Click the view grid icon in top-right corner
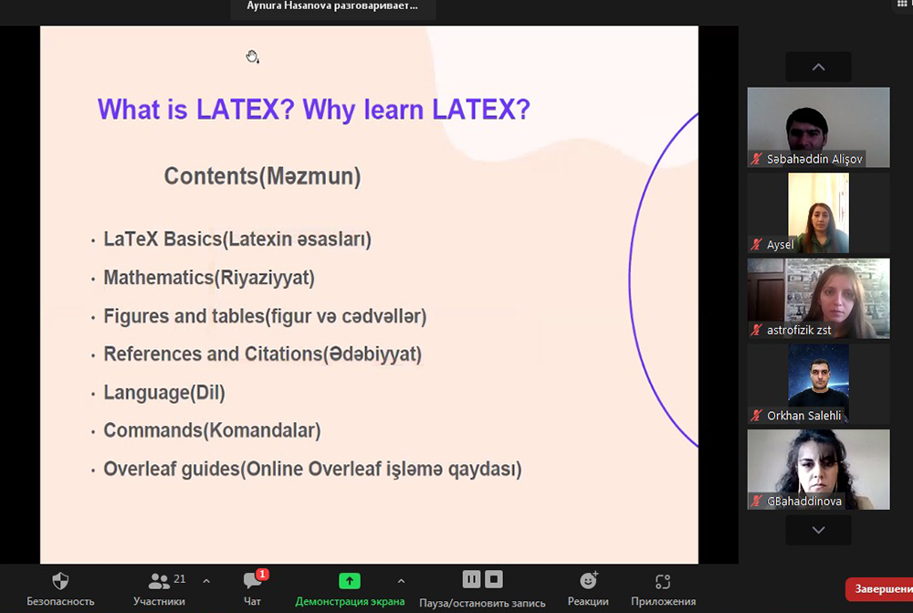Viewport: 913px width, 613px height. [903, 4]
